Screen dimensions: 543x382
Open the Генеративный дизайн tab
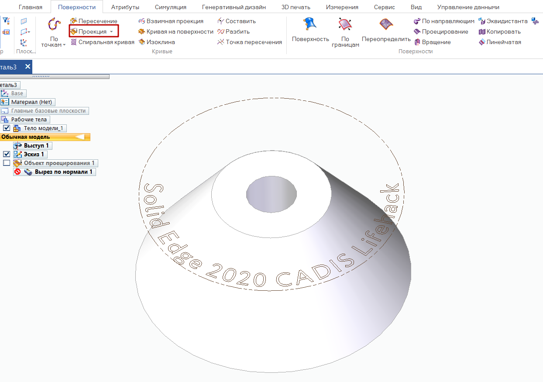[x=234, y=7]
